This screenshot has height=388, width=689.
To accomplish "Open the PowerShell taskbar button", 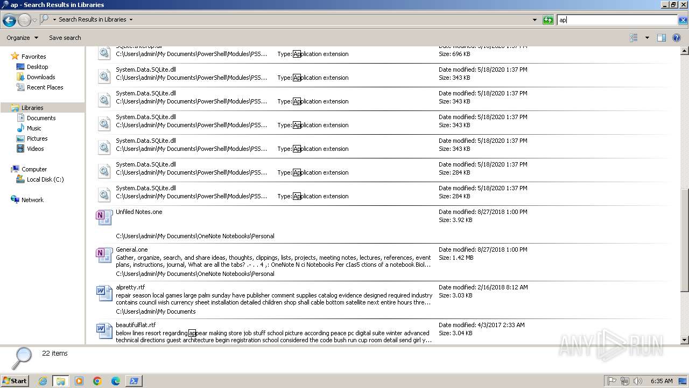I will click(x=134, y=381).
